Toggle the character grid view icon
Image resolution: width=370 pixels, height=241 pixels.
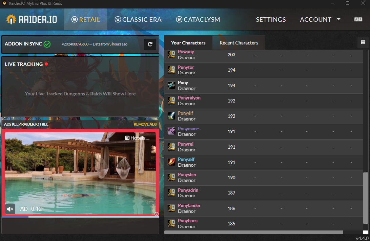(363, 42)
